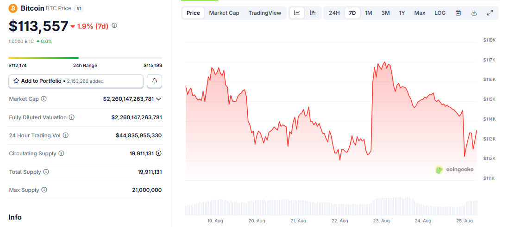Click the info icon beside 1.9% (7d)

114,25
